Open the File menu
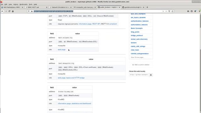 pos(2,4)
